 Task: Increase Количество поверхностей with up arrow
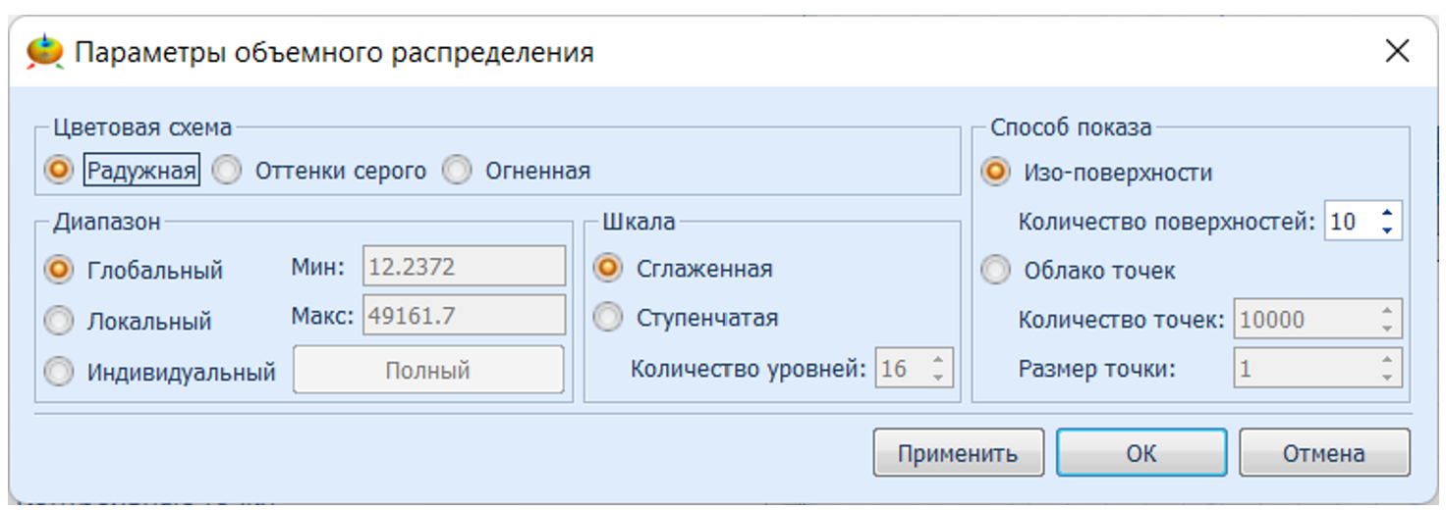[x=1386, y=213]
